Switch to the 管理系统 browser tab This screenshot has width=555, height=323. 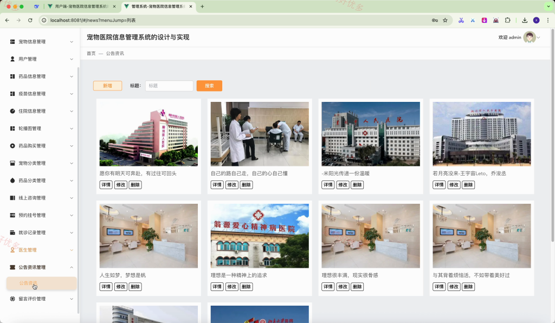(x=158, y=7)
